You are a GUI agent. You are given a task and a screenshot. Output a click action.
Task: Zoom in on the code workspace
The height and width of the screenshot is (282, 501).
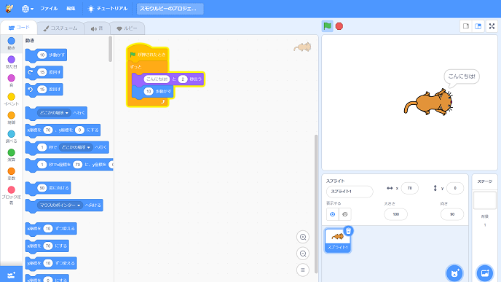point(303,237)
